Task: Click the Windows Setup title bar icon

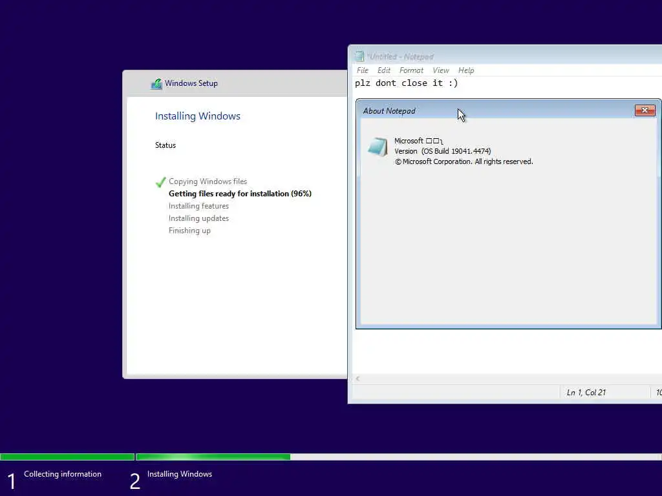Action: point(156,83)
